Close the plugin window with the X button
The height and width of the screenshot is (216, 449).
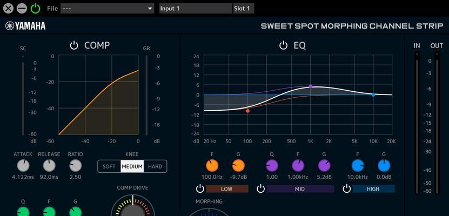(x=8, y=9)
